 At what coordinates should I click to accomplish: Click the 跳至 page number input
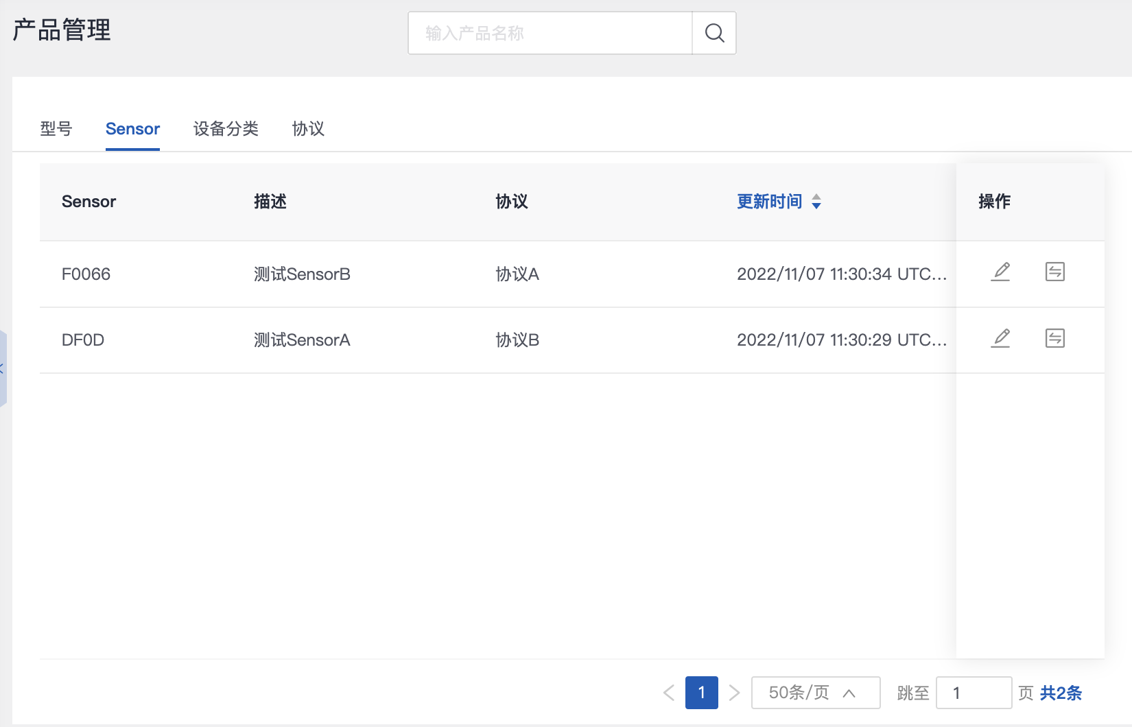973,693
